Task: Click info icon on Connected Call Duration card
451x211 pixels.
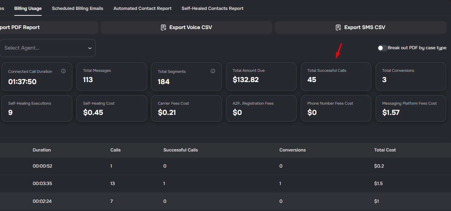Action: [63, 71]
